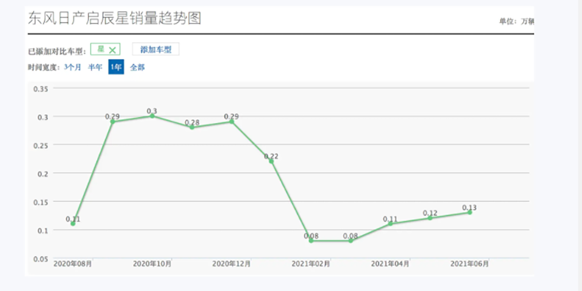Click the 0.25 y-axis label
This screenshot has width=582, height=291.
[x=41, y=145]
